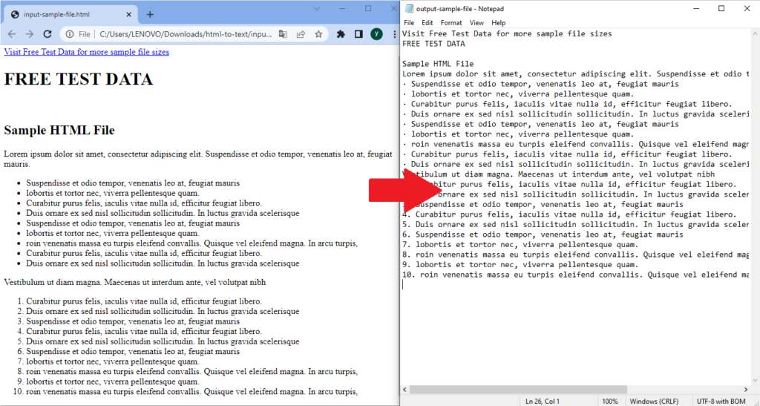Follow the Visit Free Test Data link
Image resolution: width=760 pixels, height=406 pixels.
[86, 52]
